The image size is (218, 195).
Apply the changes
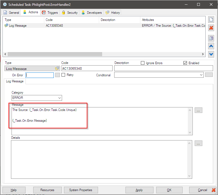(139, 190)
